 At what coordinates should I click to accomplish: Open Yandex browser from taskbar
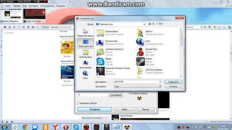click(x=55, y=127)
